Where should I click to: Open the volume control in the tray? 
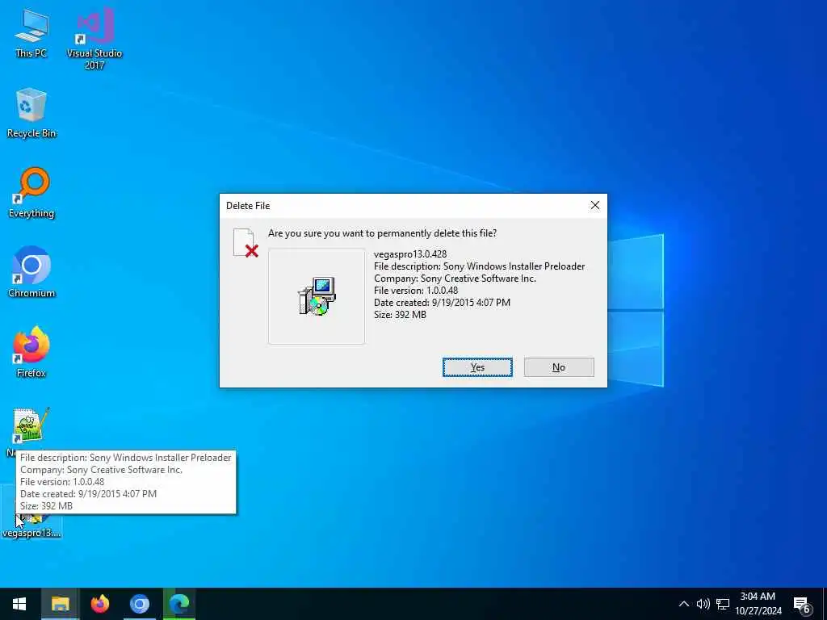click(x=703, y=604)
